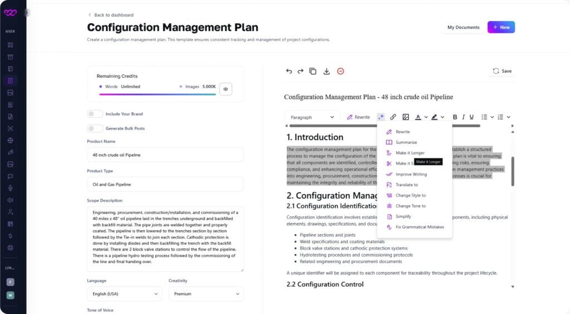Click the editor vertical scrollbar thumb

click(513, 171)
